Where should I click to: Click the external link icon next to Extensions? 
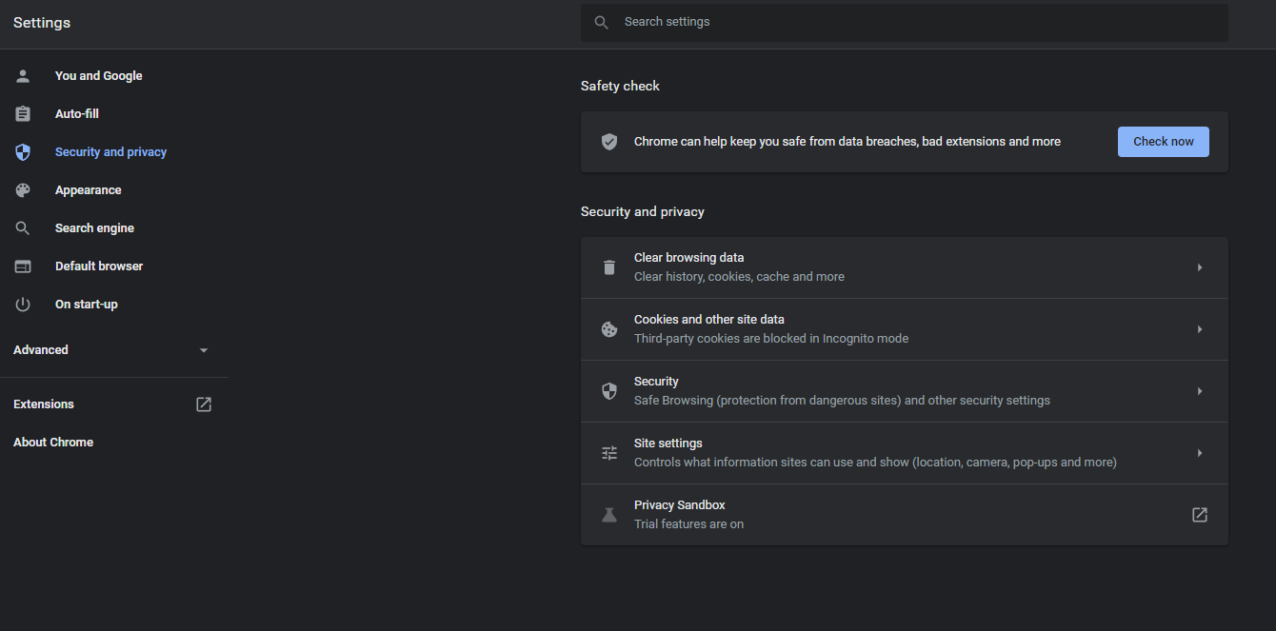click(x=204, y=404)
